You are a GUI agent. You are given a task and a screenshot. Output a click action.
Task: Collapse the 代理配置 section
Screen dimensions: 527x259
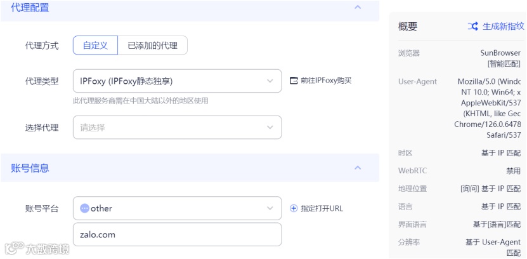tap(357, 8)
